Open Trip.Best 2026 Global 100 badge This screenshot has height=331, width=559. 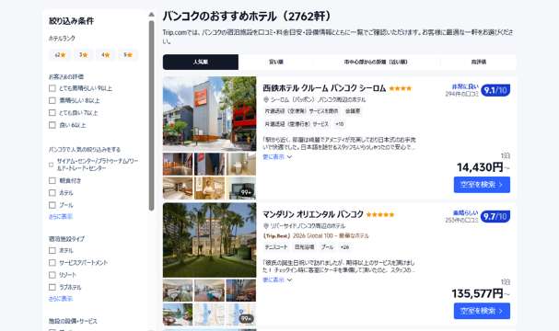316,236
